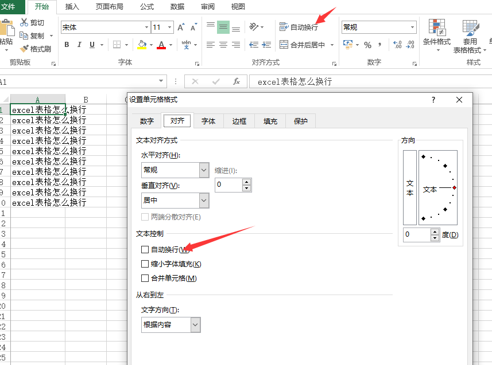Check the 缩小字体填充 option
This screenshot has width=492, height=365.
click(145, 264)
